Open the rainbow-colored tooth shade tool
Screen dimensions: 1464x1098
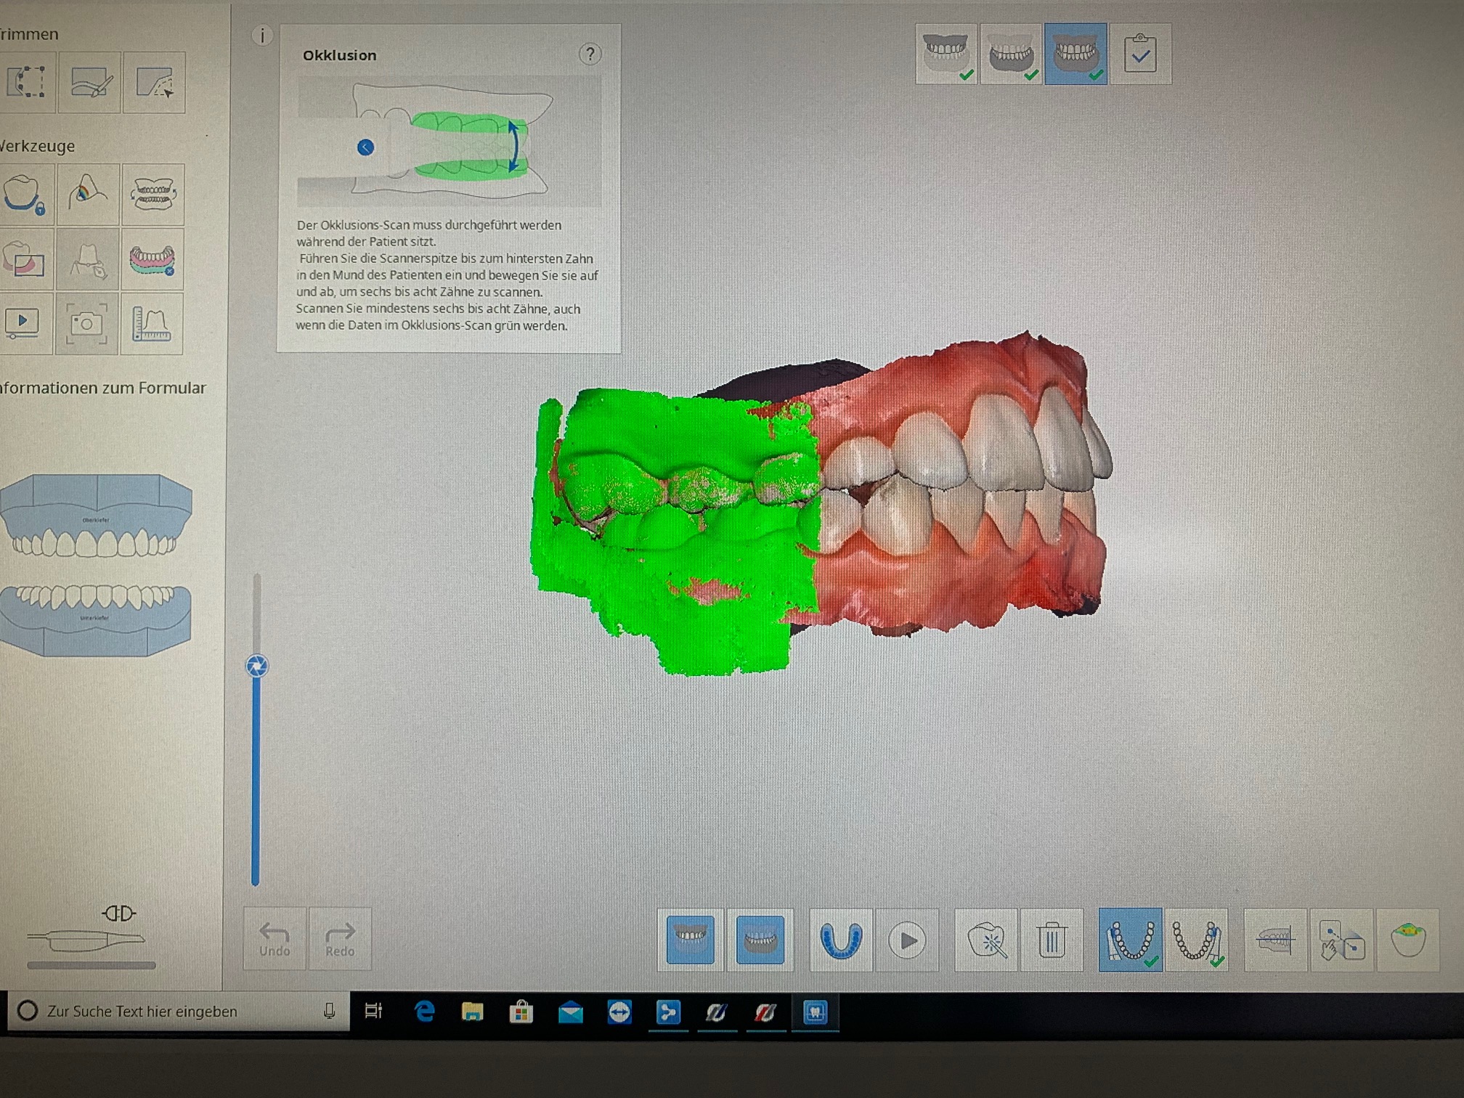click(x=89, y=194)
